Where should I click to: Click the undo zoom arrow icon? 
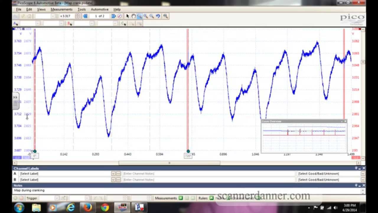pos(158,16)
